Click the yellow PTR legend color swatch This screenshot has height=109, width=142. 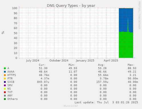point(5,79)
